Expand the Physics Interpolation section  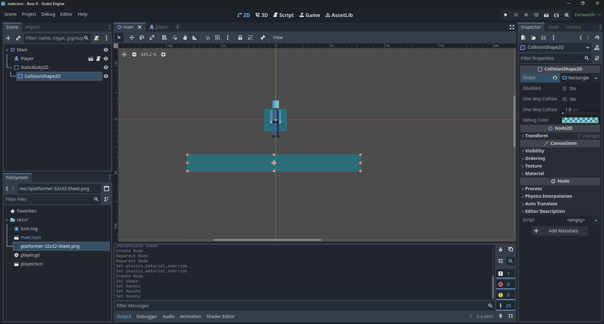point(560,196)
